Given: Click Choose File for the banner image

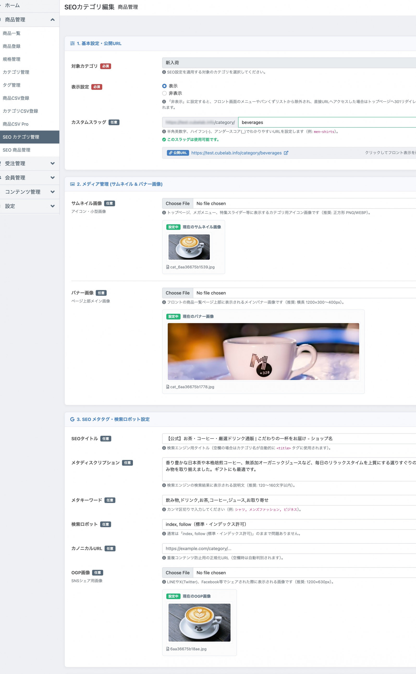Looking at the screenshot, I should pyautogui.click(x=178, y=293).
